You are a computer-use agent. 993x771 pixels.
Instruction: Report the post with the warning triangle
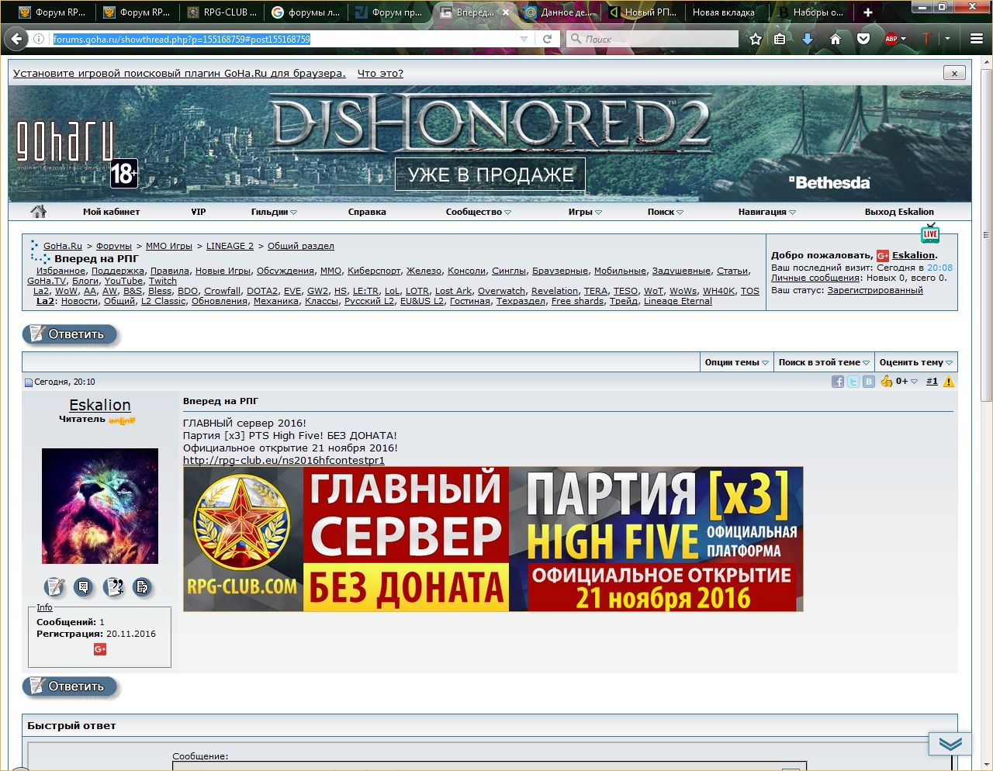point(949,382)
